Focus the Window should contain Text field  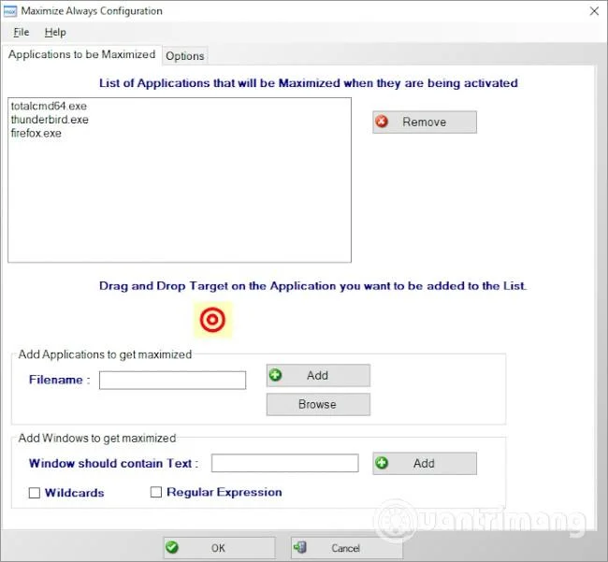pyautogui.click(x=285, y=463)
